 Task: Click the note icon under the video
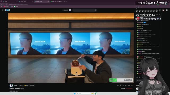point(123,85)
